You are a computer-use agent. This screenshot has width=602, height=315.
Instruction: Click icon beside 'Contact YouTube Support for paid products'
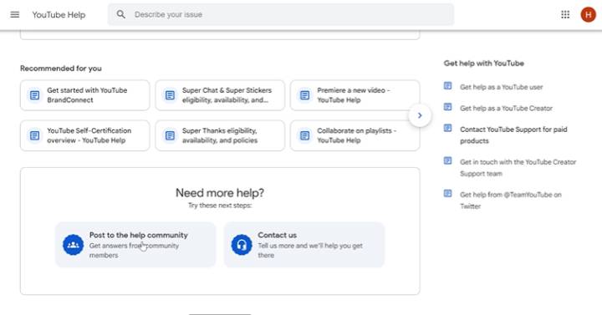point(447,128)
